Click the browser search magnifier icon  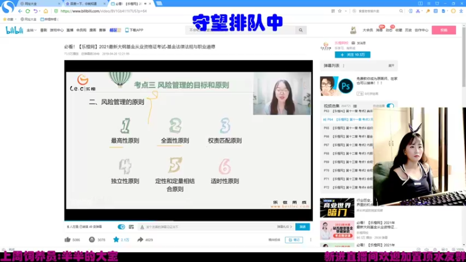click(401, 11)
